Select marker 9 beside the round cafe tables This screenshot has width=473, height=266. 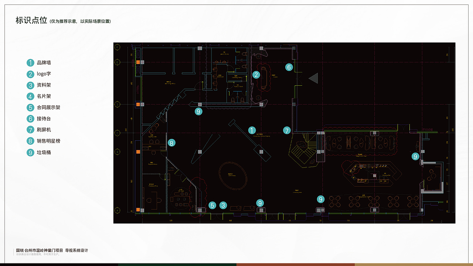pyautogui.click(x=321, y=199)
